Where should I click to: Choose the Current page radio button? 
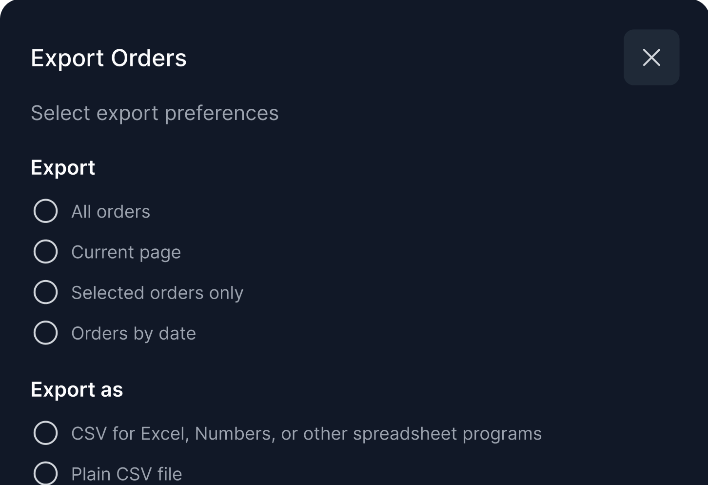[x=45, y=252]
